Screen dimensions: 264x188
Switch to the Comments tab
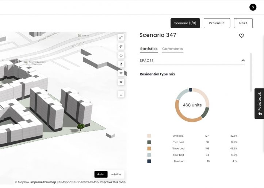click(172, 49)
